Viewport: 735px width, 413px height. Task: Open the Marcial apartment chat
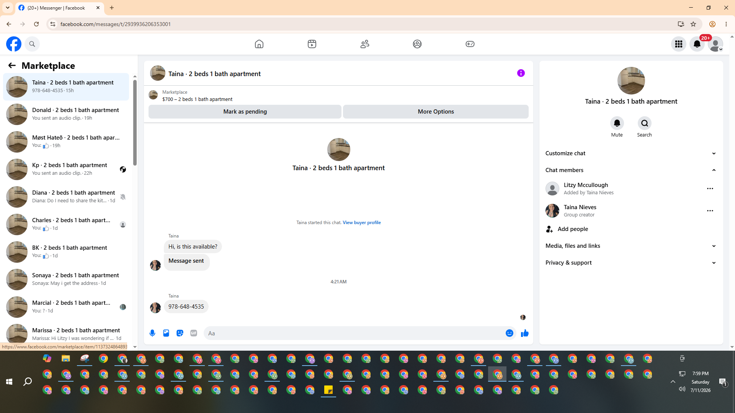pos(66,307)
